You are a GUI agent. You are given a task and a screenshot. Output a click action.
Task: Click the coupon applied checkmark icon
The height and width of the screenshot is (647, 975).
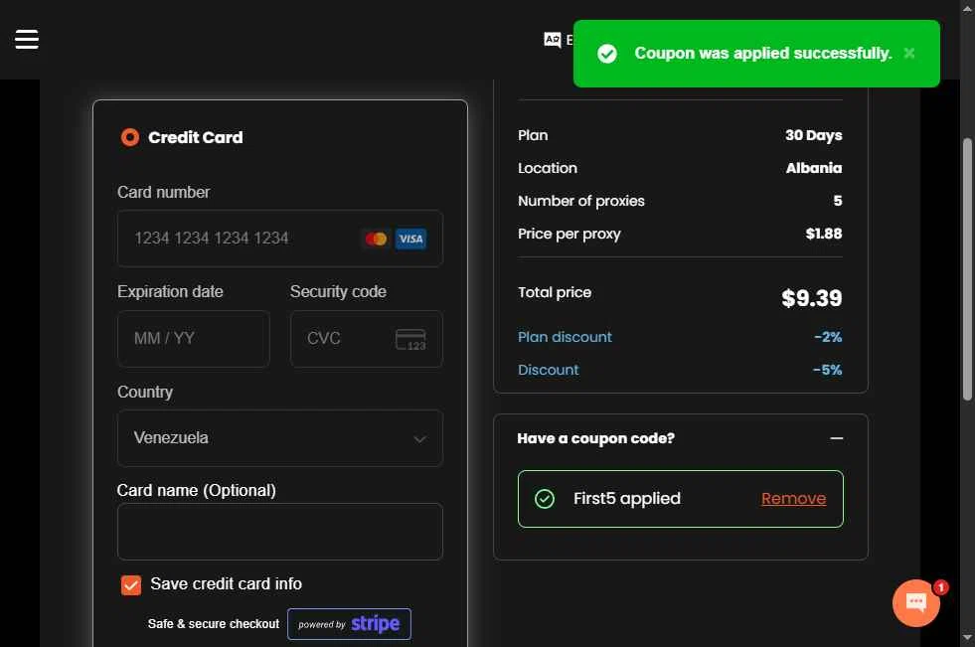pos(544,499)
